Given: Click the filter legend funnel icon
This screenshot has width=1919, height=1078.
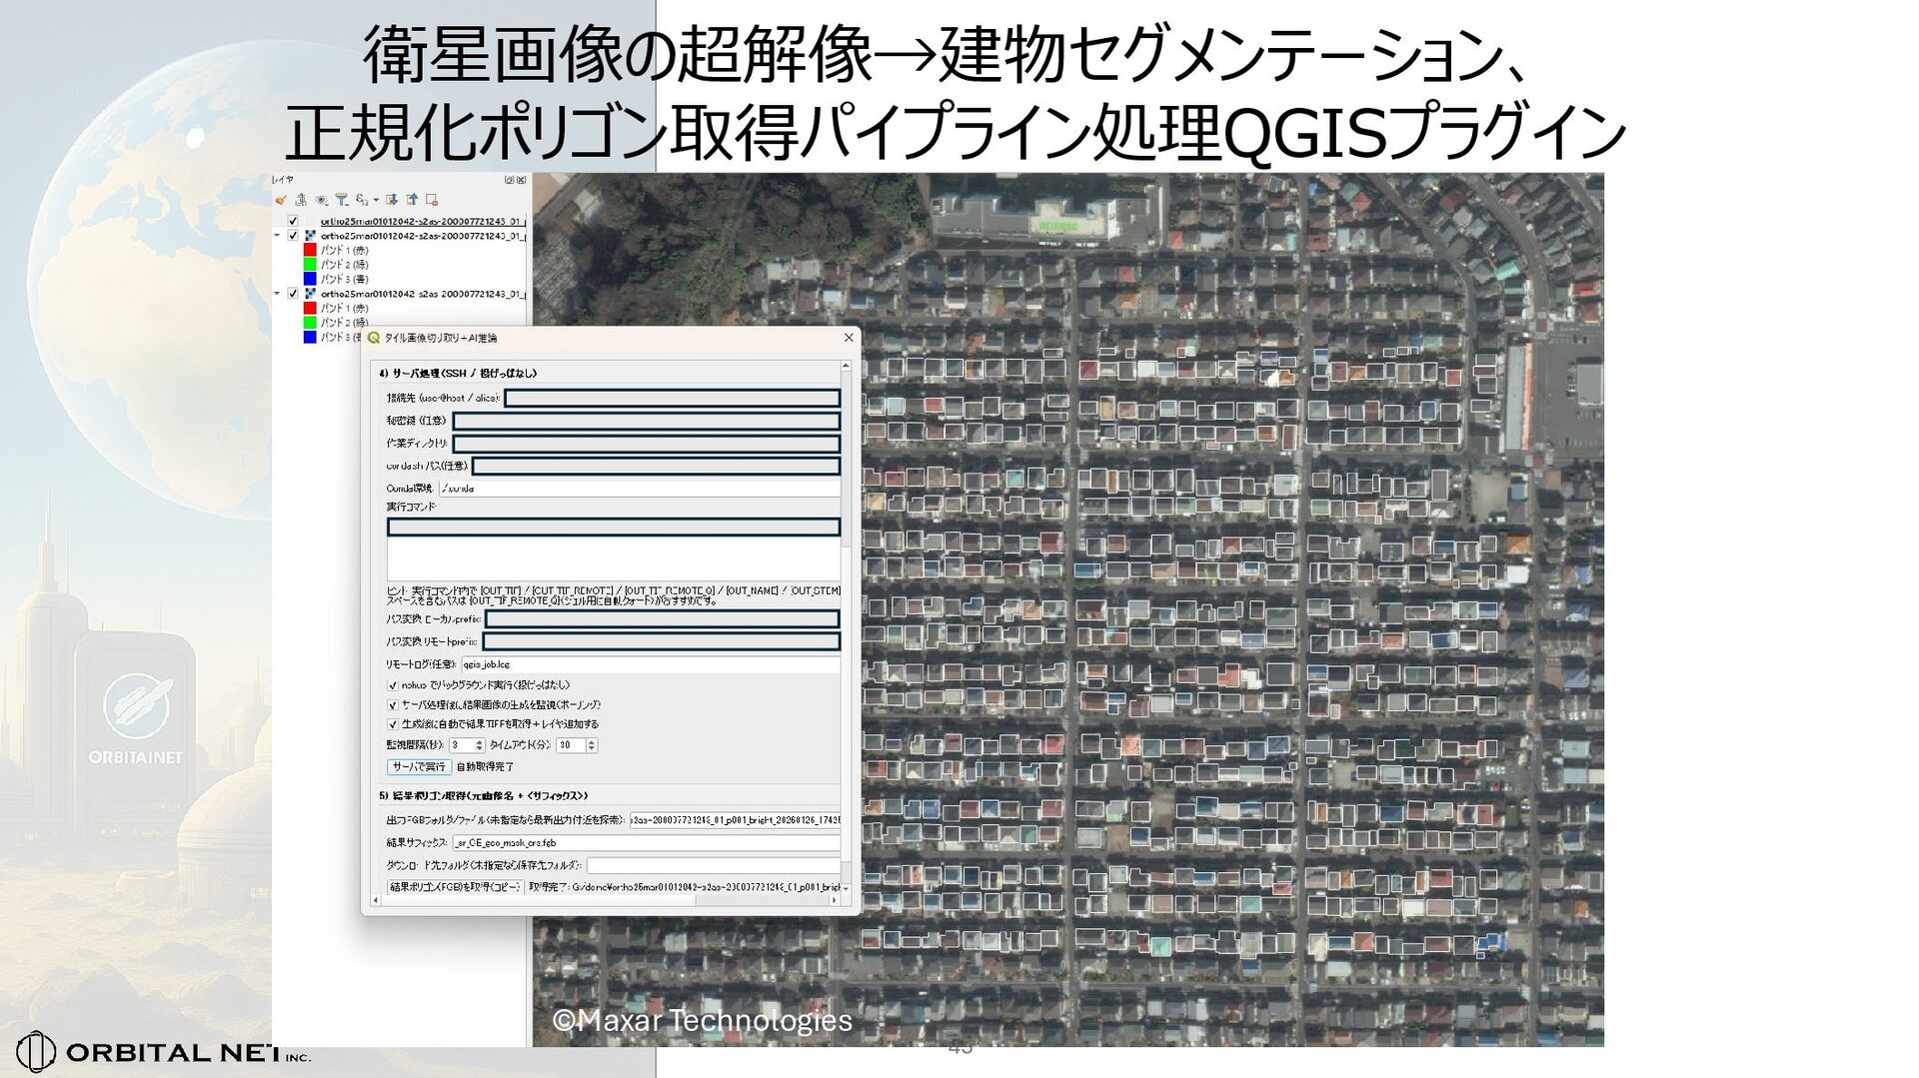Looking at the screenshot, I should tap(341, 200).
